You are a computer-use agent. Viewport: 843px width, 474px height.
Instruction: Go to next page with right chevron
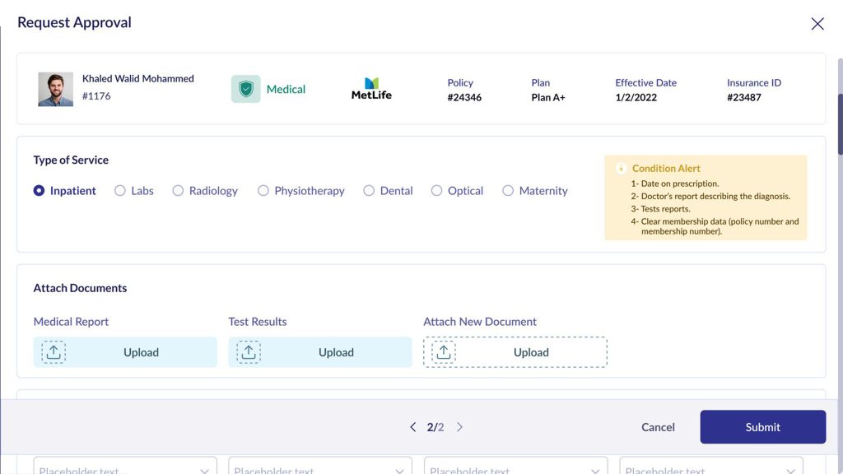point(459,427)
